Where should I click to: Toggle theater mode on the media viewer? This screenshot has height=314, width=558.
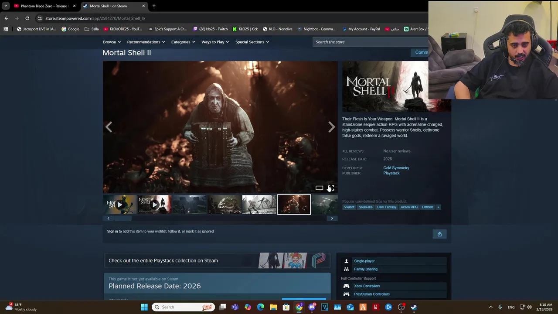(x=319, y=188)
